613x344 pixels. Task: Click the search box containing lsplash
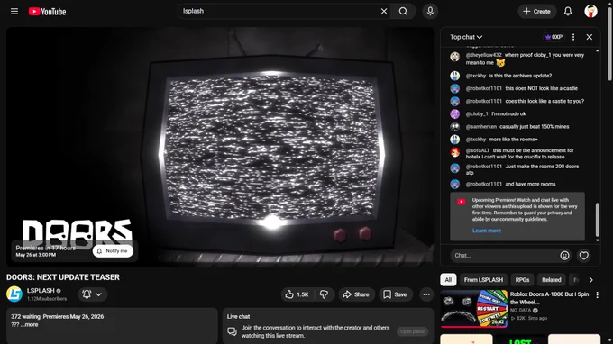coord(279,12)
